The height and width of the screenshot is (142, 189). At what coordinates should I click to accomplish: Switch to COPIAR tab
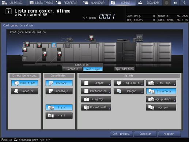[x=122, y=3]
